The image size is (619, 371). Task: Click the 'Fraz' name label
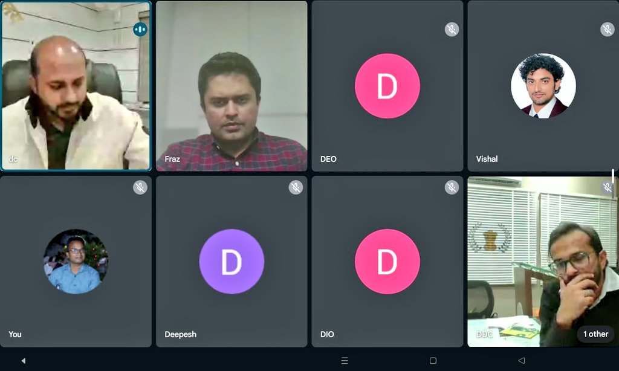click(x=172, y=159)
